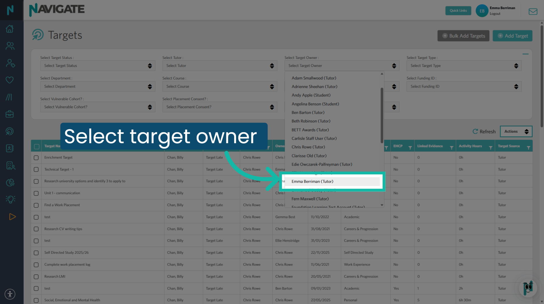Open the Select Target Status dropdown
Screen dimensions: 544x304
98,66
